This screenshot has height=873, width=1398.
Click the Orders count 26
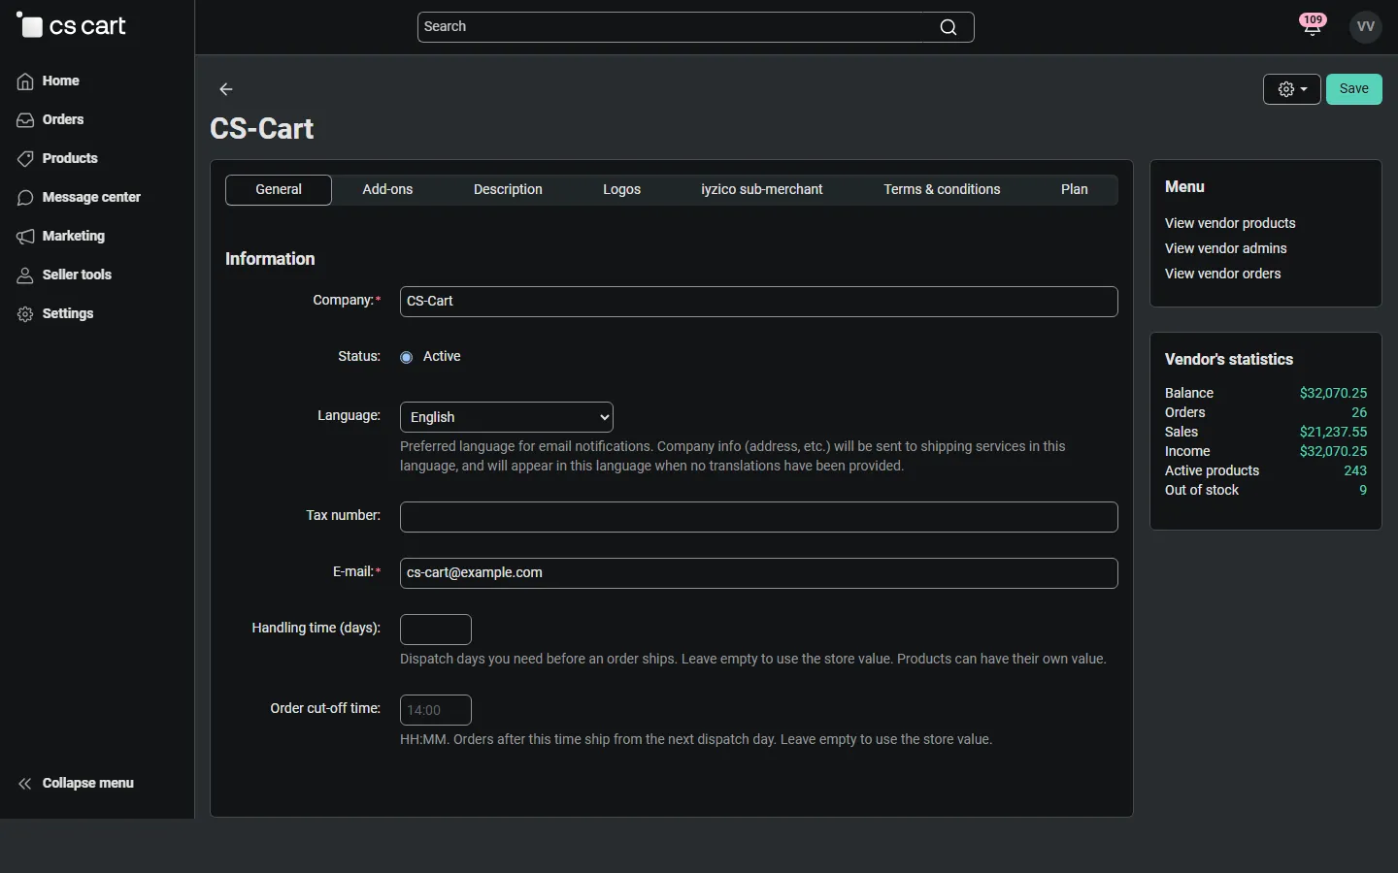tap(1359, 412)
